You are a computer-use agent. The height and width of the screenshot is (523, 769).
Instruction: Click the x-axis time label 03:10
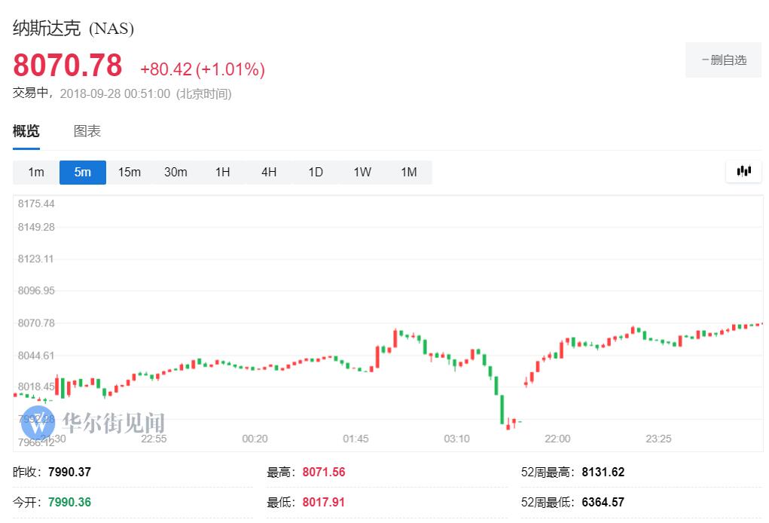point(456,439)
